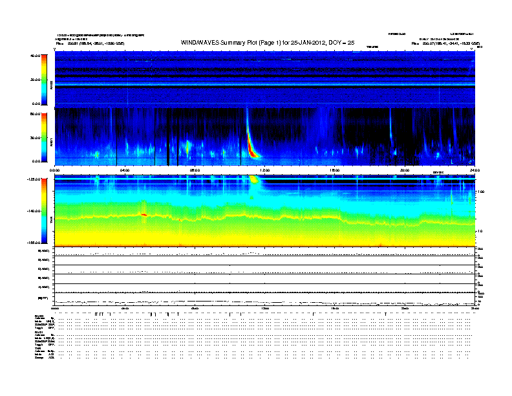Click the 16:00 tick label under RAD1 spectrogram
The image size is (512, 396).
[x=335, y=170]
